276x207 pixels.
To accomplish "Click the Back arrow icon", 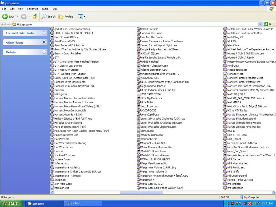I will tap(5, 16).
